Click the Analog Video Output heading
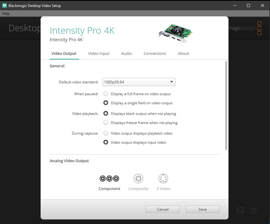The width and height of the screenshot is (270, 224). (69, 161)
